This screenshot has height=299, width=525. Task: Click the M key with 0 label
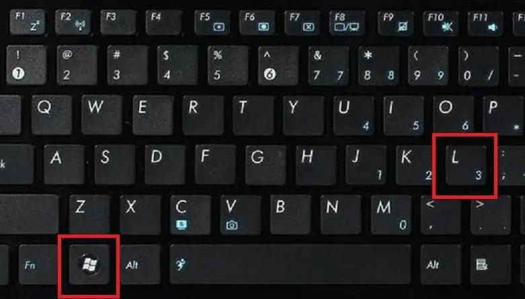391,214
